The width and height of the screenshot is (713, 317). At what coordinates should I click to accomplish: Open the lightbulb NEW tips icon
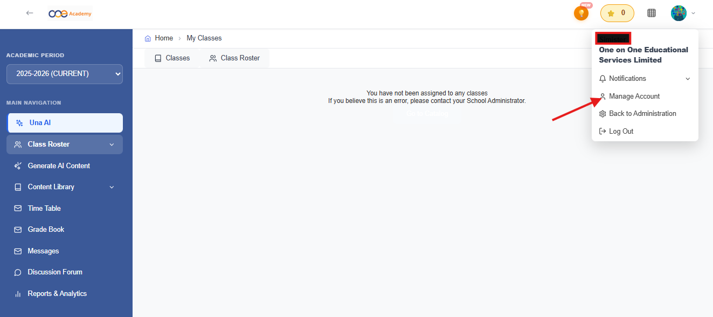click(581, 13)
